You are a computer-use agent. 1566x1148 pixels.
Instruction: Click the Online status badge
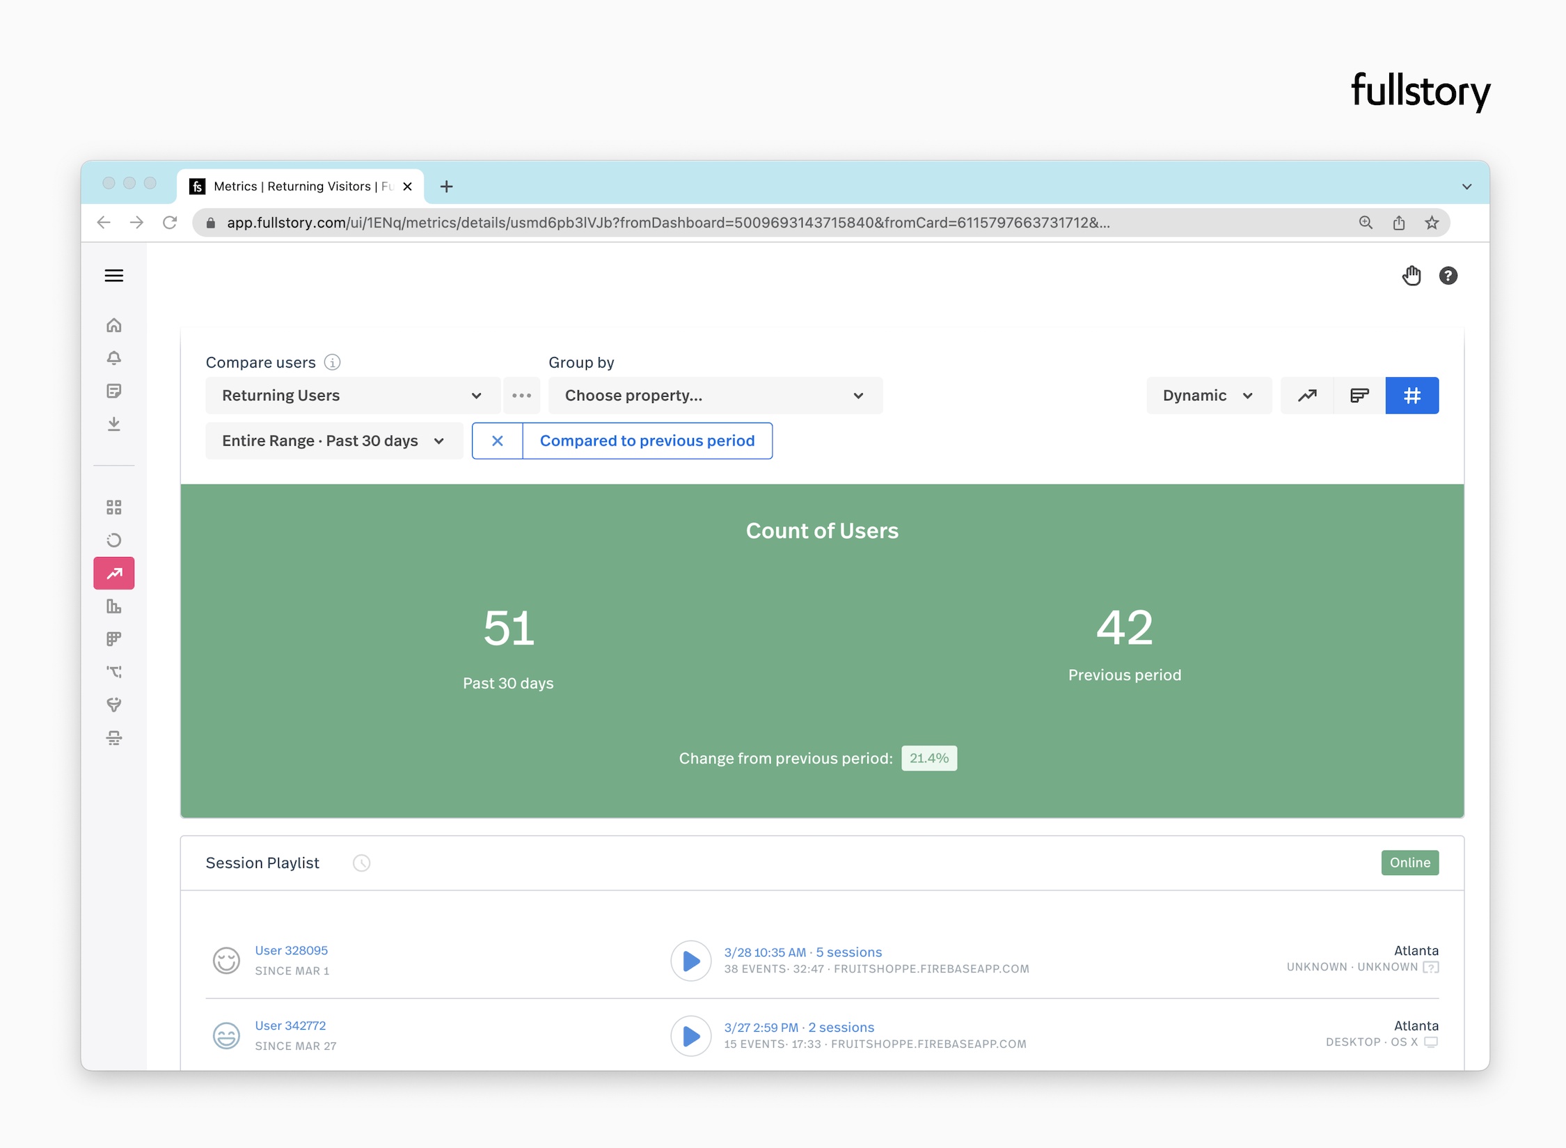click(x=1410, y=863)
